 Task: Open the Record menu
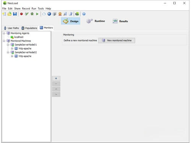26,8
